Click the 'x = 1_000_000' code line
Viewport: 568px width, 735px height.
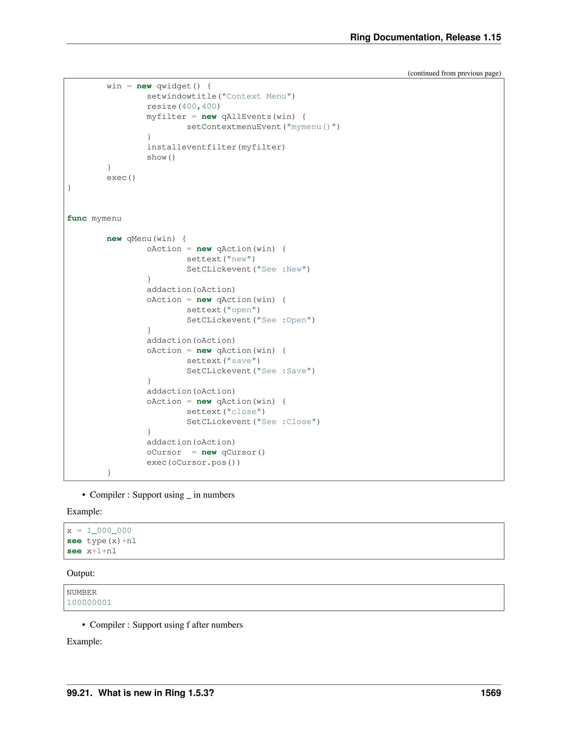tap(99, 531)
